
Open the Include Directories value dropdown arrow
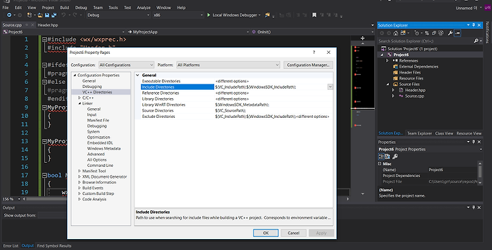point(330,87)
